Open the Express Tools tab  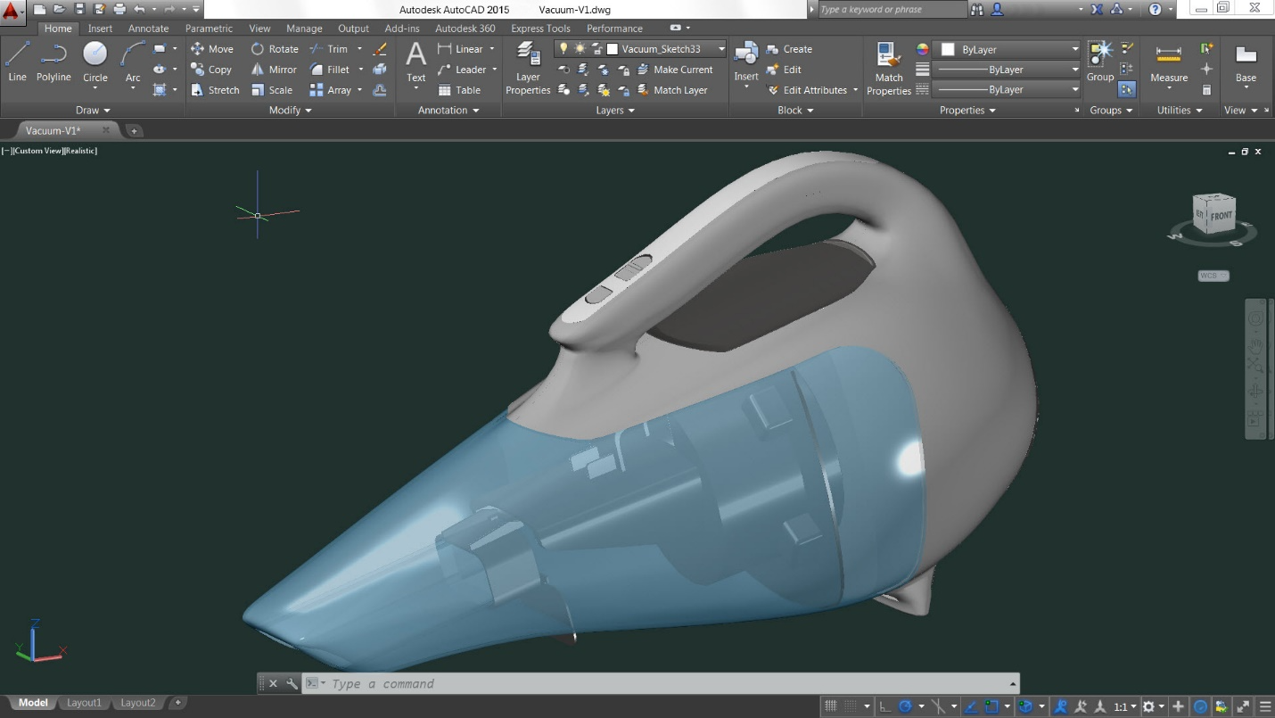[540, 28]
